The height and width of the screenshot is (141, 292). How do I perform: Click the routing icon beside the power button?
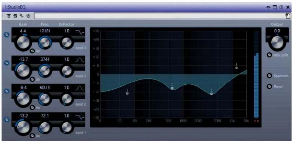(21, 16)
